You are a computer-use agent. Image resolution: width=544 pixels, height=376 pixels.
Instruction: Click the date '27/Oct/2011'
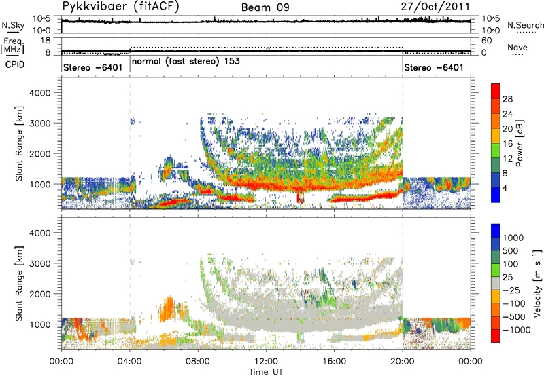click(x=435, y=7)
